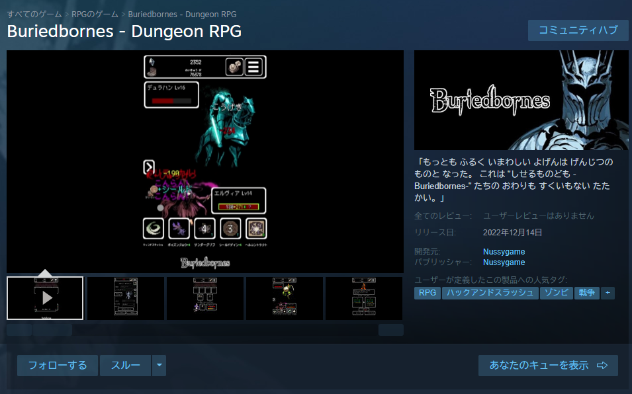Click the 全てのレビュー label

(443, 216)
